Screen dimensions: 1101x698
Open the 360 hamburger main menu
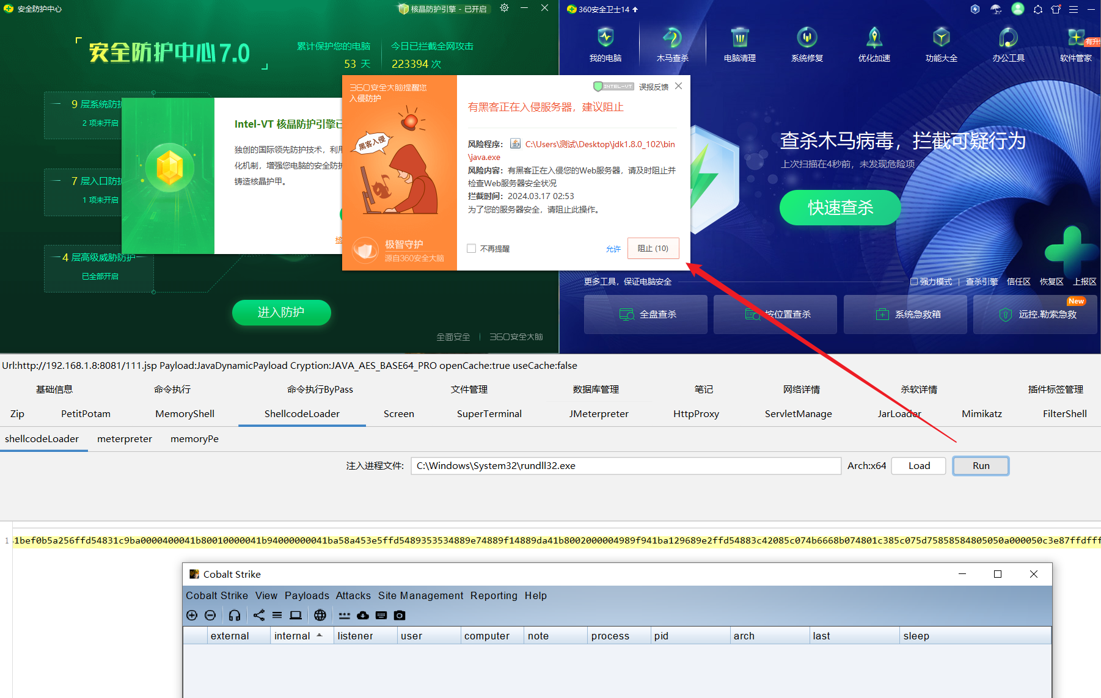(1073, 9)
